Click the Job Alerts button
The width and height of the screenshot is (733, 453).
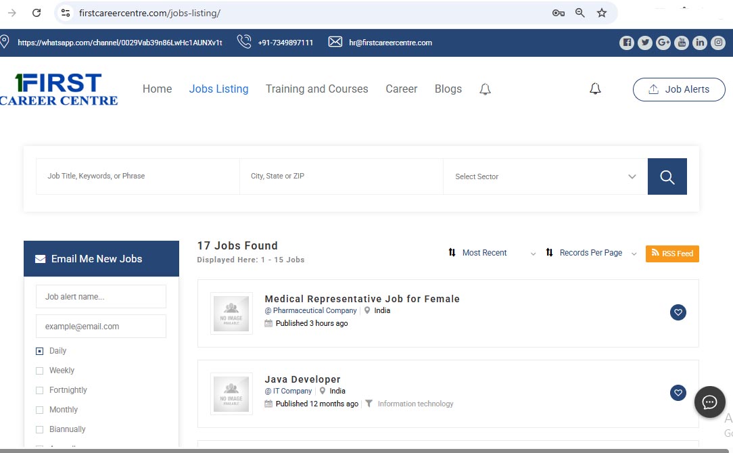(678, 89)
